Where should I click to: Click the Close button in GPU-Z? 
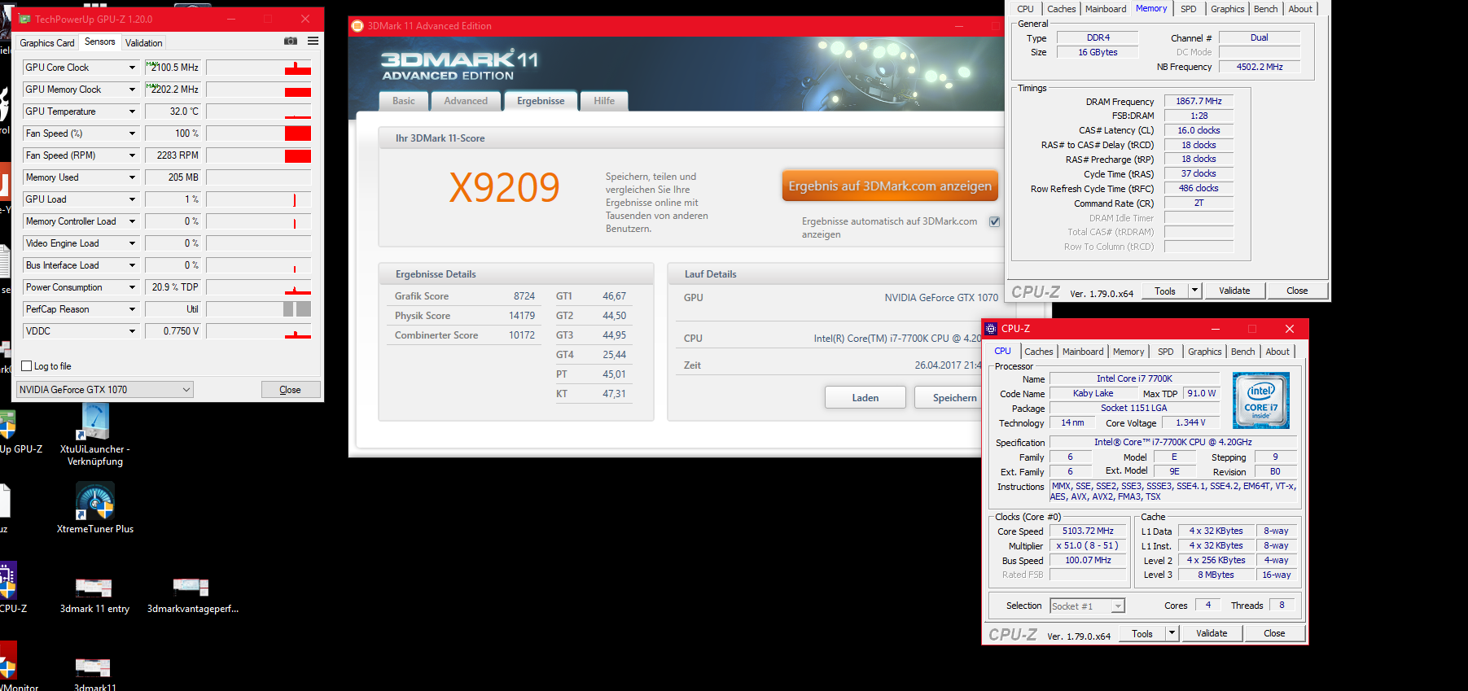pyautogui.click(x=291, y=390)
